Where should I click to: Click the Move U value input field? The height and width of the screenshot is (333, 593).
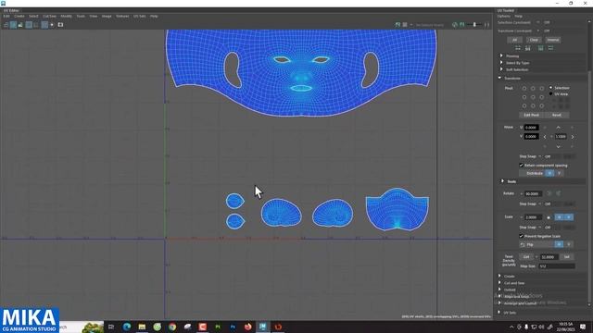[x=531, y=128]
